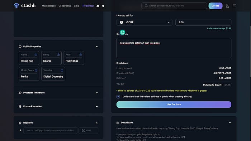Image resolution: width=251 pixels, height=141 pixels.
Task: Click the cube icon on Visual Art property
Action: click(x=62, y=70)
